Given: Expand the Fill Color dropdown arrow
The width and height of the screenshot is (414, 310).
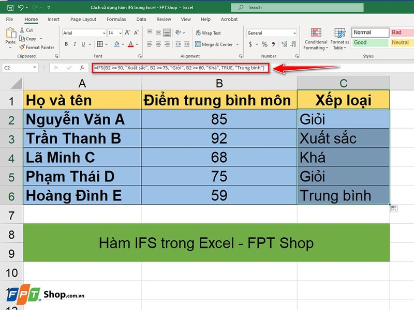Looking at the screenshot, I should pyautogui.click(x=122, y=43).
